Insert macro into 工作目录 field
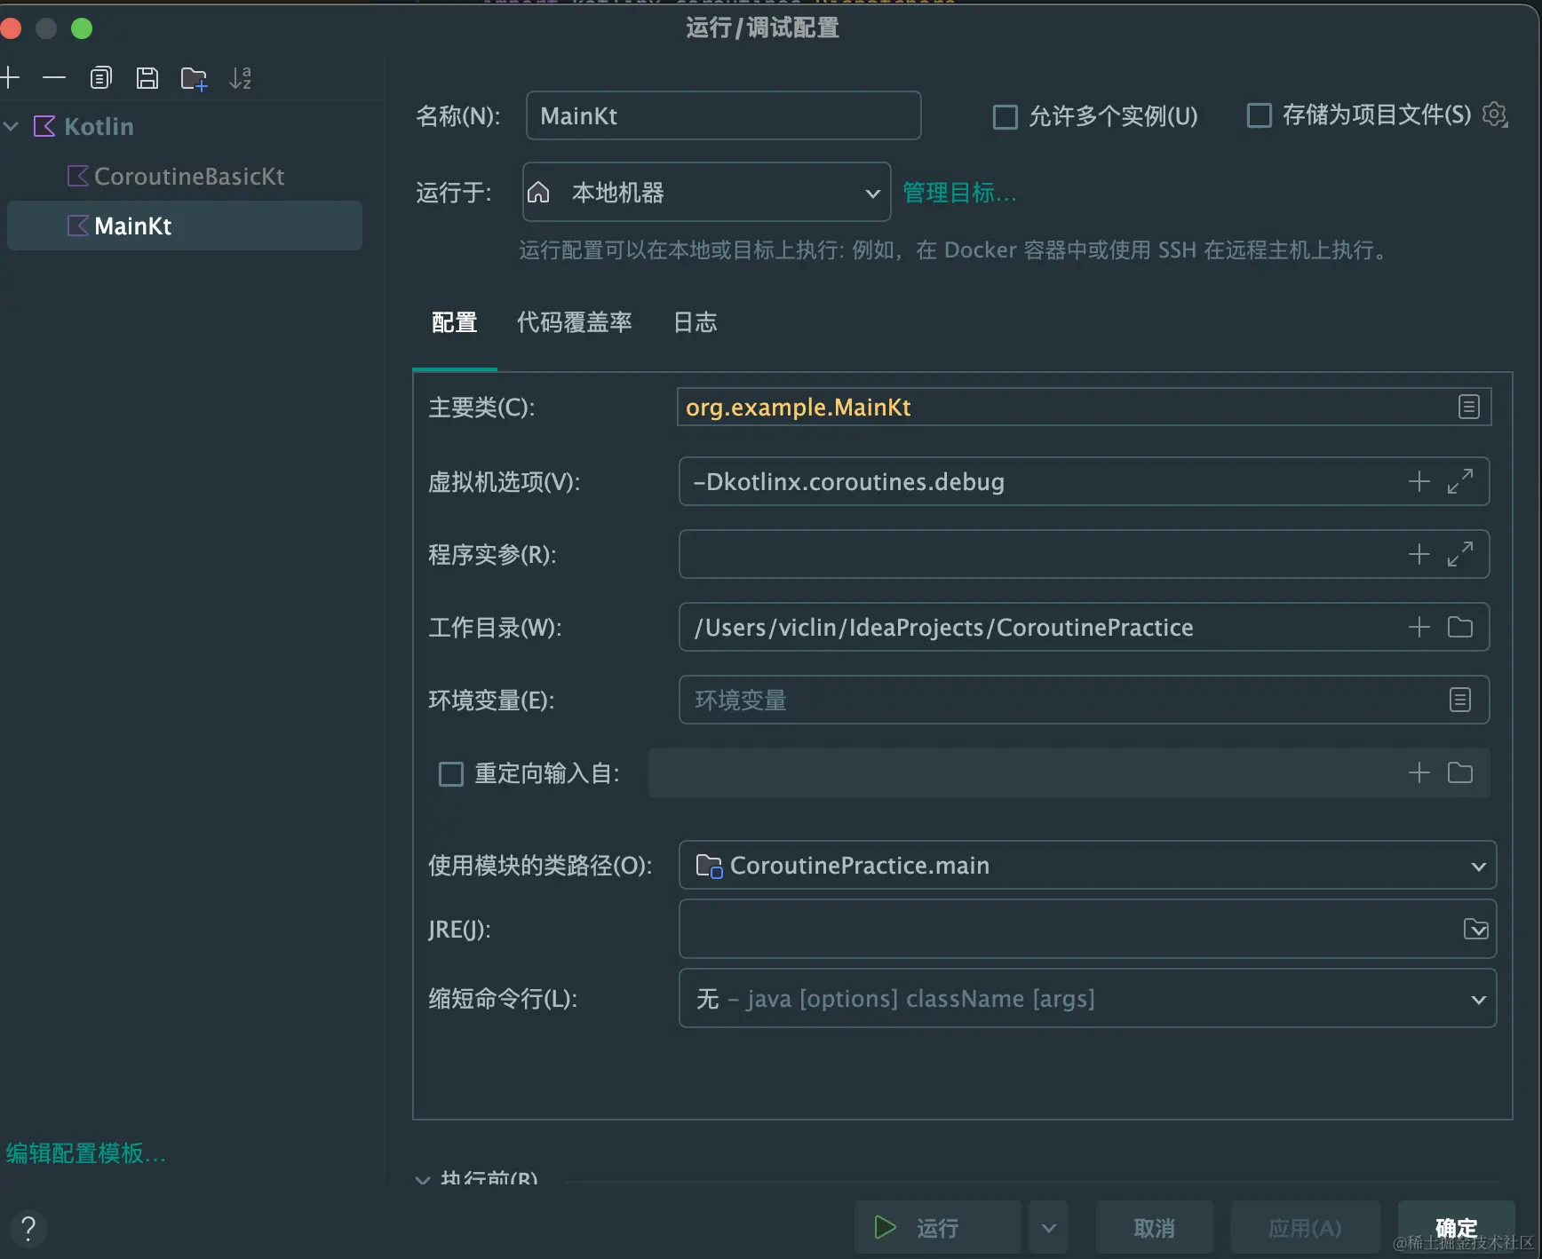Viewport: 1542px width, 1259px height. [x=1419, y=627]
